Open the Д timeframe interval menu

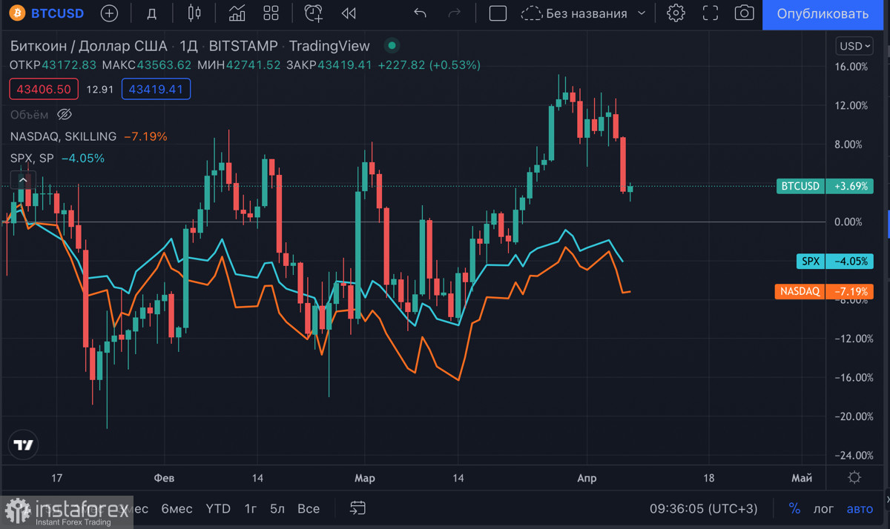tap(151, 13)
